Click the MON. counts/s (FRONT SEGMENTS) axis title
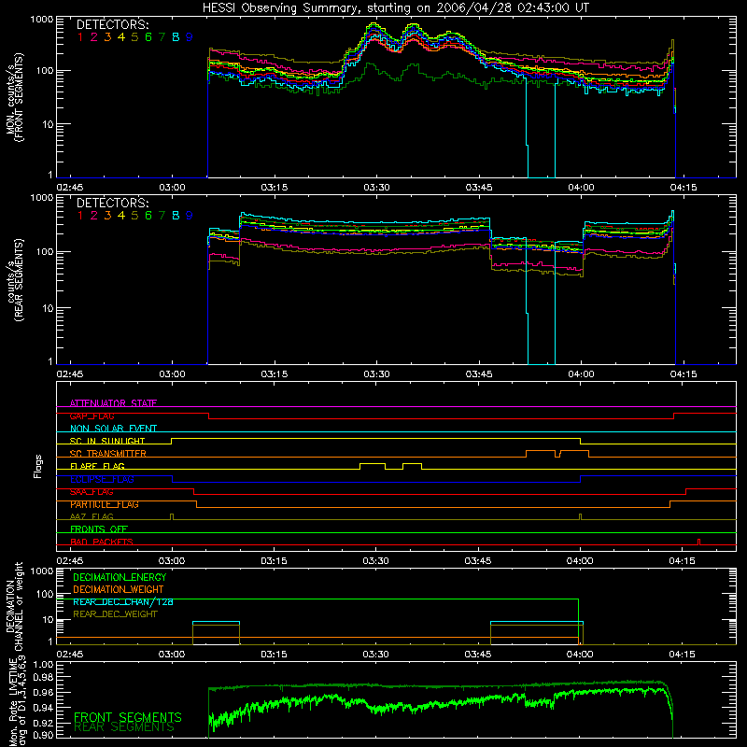Image resolution: width=747 pixels, height=747 pixels. click(x=14, y=97)
